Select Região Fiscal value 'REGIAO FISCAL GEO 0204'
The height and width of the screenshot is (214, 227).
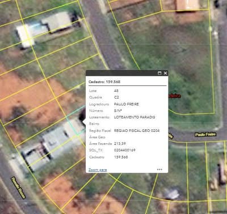[x=137, y=130]
